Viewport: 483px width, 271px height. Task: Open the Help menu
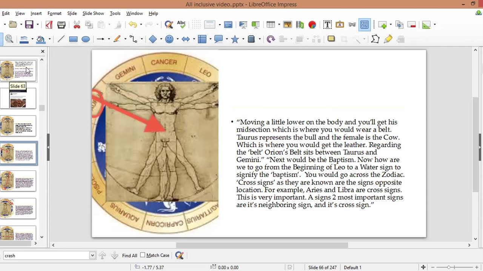pos(153,14)
